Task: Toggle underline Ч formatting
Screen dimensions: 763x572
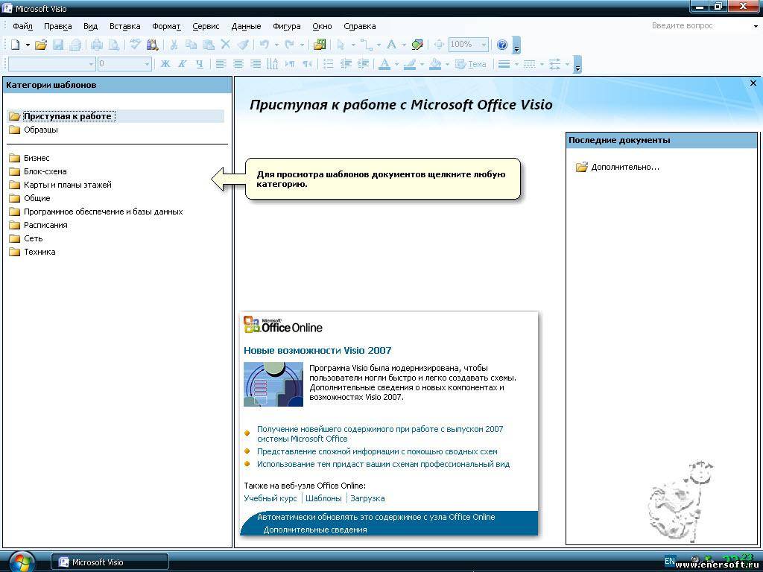Action: [x=200, y=64]
